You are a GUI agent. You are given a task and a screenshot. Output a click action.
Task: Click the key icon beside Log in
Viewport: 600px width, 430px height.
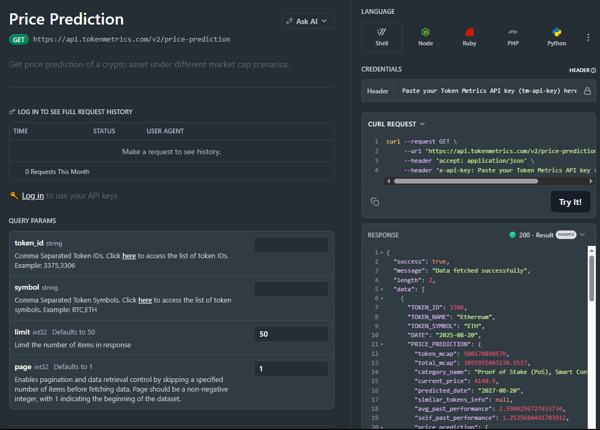(x=14, y=195)
